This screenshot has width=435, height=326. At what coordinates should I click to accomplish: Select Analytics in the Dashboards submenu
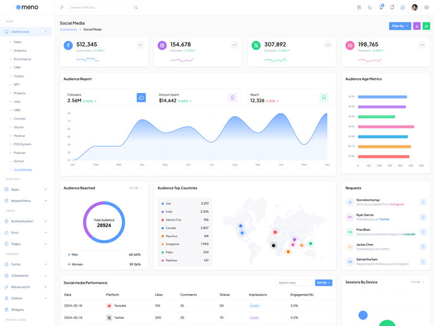pos(20,51)
